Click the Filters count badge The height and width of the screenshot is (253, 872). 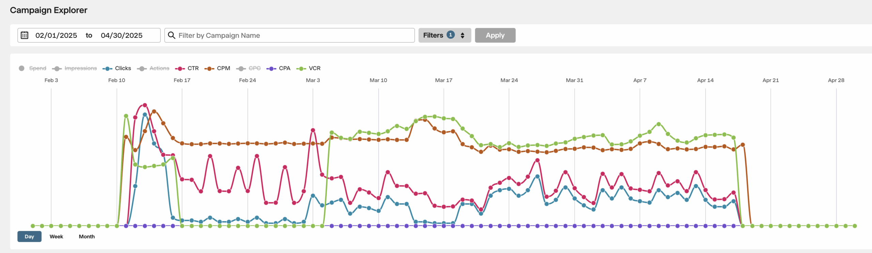pos(450,35)
